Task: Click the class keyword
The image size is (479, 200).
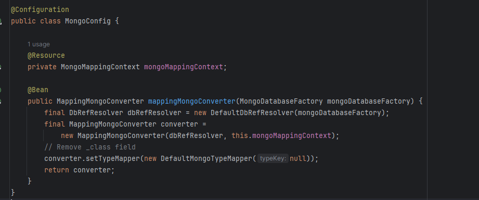Action: [x=50, y=21]
